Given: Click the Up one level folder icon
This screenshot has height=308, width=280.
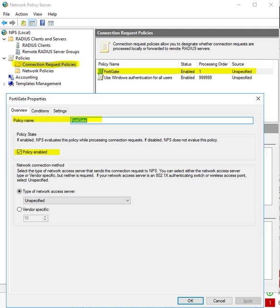Looking at the screenshot, I should (23, 23).
